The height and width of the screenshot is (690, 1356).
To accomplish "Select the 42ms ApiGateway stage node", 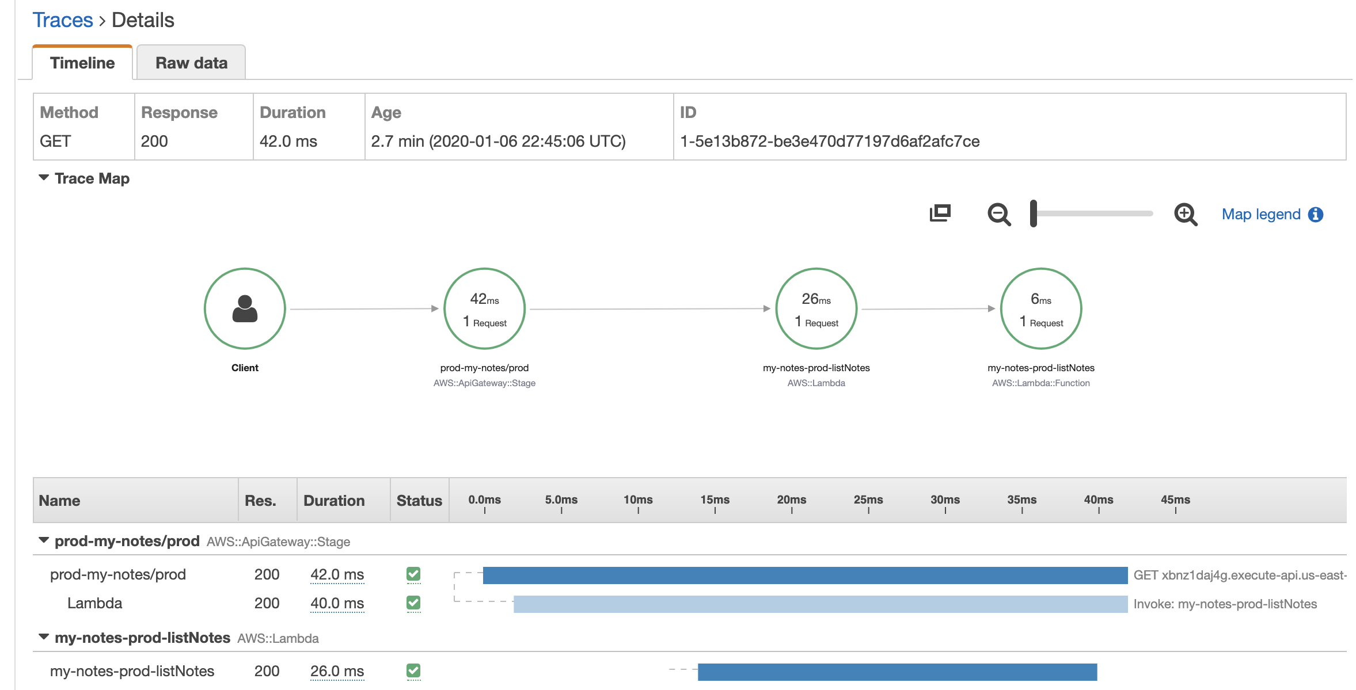I will click(484, 308).
